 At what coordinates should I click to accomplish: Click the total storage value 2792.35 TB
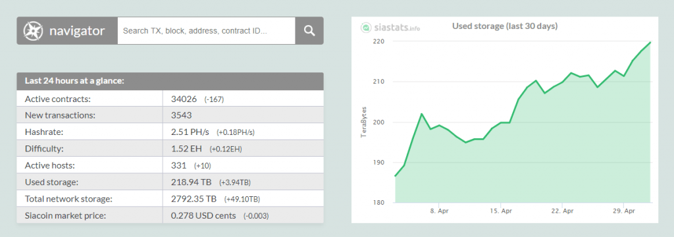pyautogui.click(x=194, y=199)
